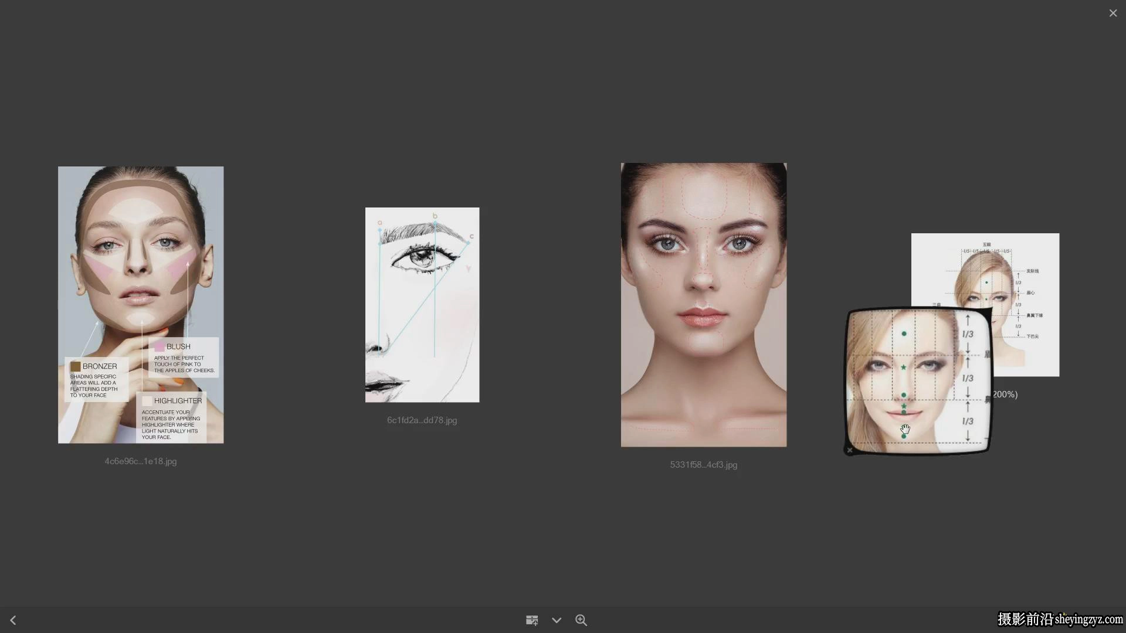Screen dimensions: 1126x633
Task: Select the file name 5331f58...4cf3.jpg
Action: point(704,465)
